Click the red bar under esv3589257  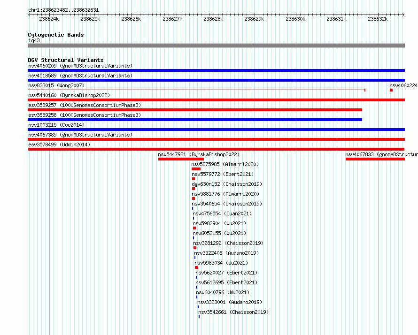point(195,110)
